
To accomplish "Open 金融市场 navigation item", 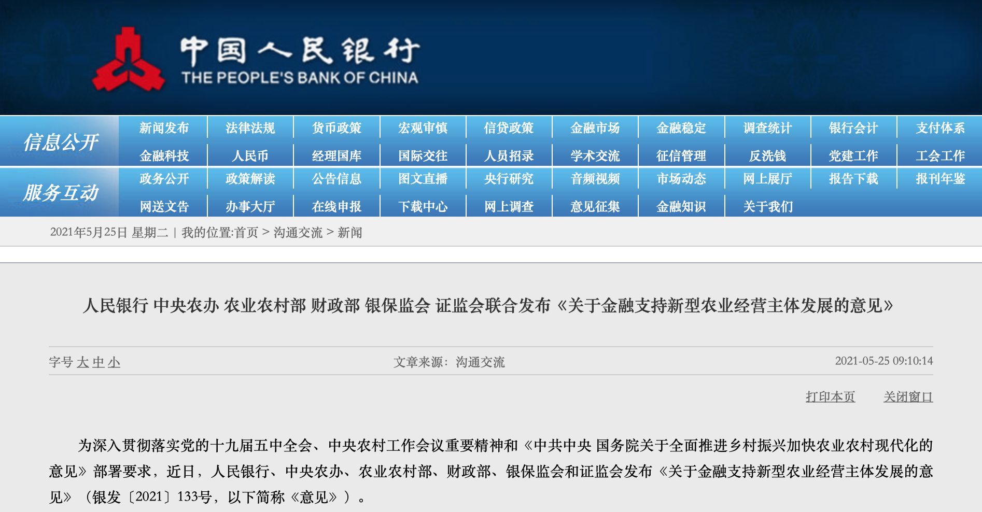I will 595,128.
